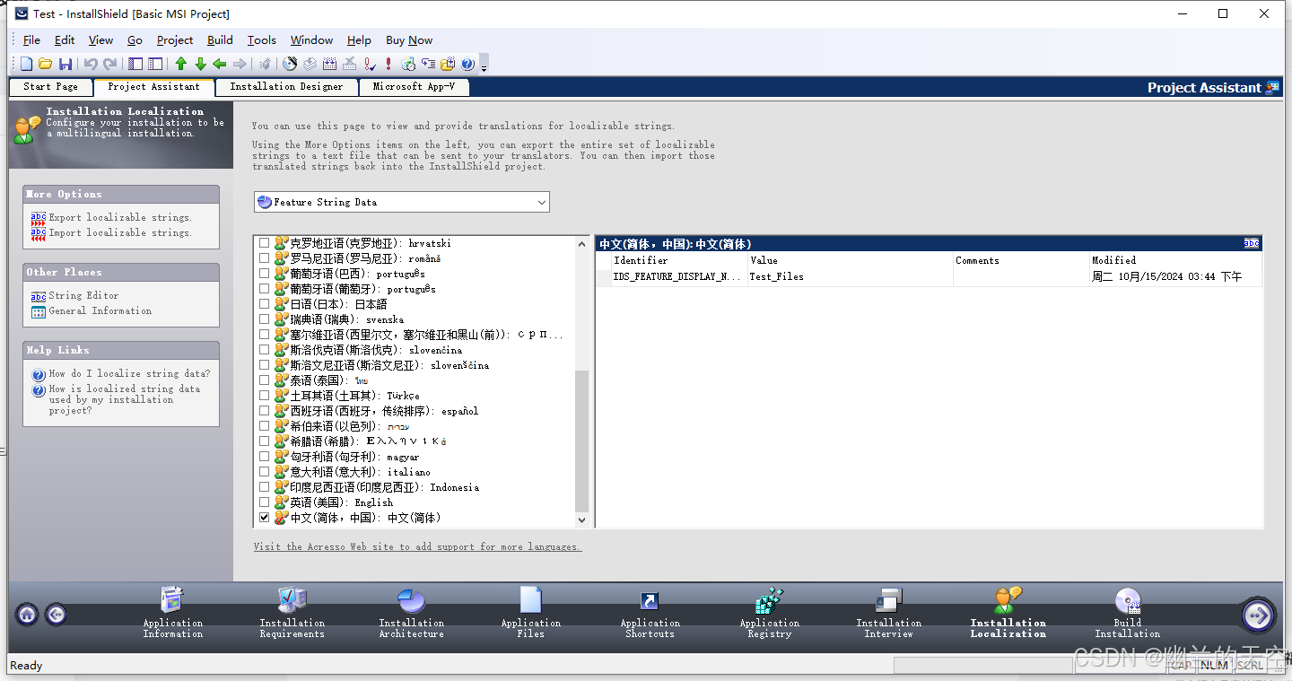Open the Application Shortcuts step

pyautogui.click(x=650, y=614)
